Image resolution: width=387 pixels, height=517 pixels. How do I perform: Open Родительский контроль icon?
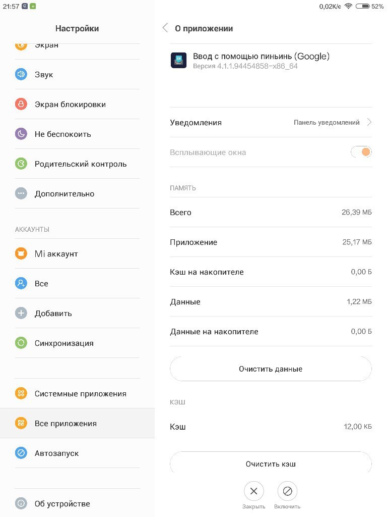[21, 164]
